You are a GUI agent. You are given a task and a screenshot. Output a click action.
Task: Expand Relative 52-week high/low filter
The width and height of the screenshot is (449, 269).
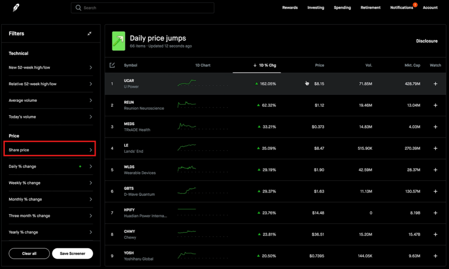(x=51, y=84)
